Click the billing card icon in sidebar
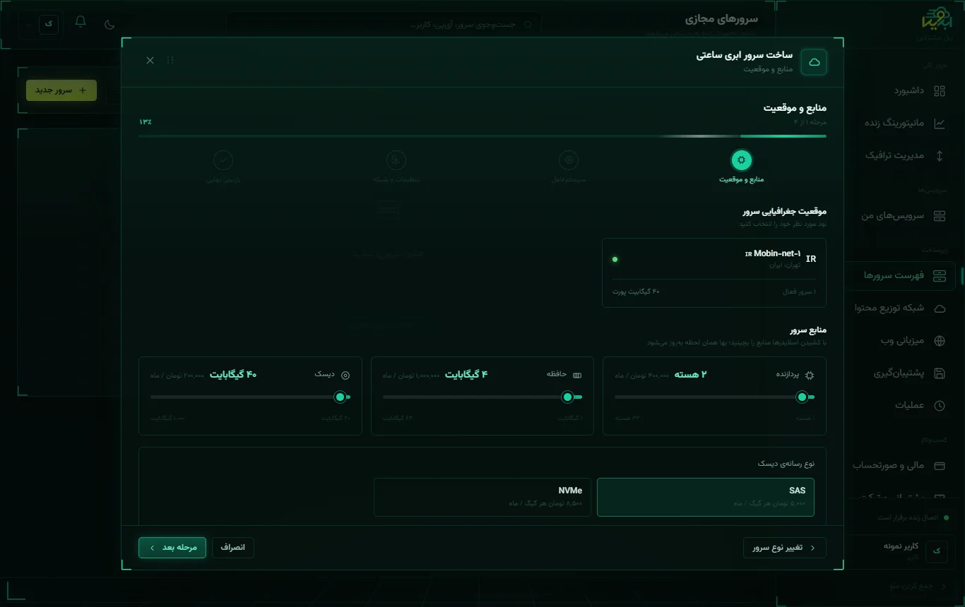Image resolution: width=965 pixels, height=607 pixels. pyautogui.click(x=939, y=466)
